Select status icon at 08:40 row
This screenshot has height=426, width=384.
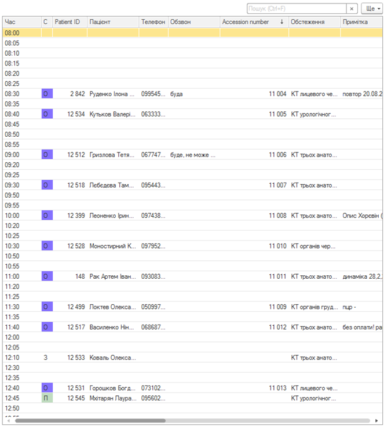[x=47, y=114]
